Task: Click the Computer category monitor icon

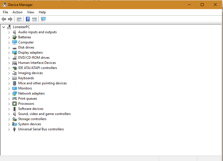Action: (14, 42)
